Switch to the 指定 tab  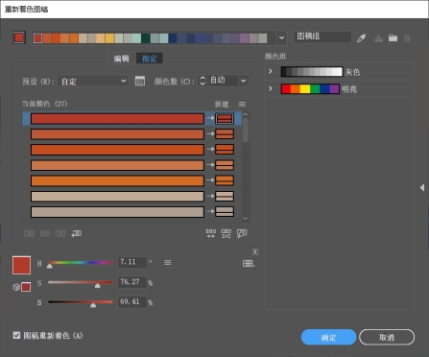tap(150, 59)
